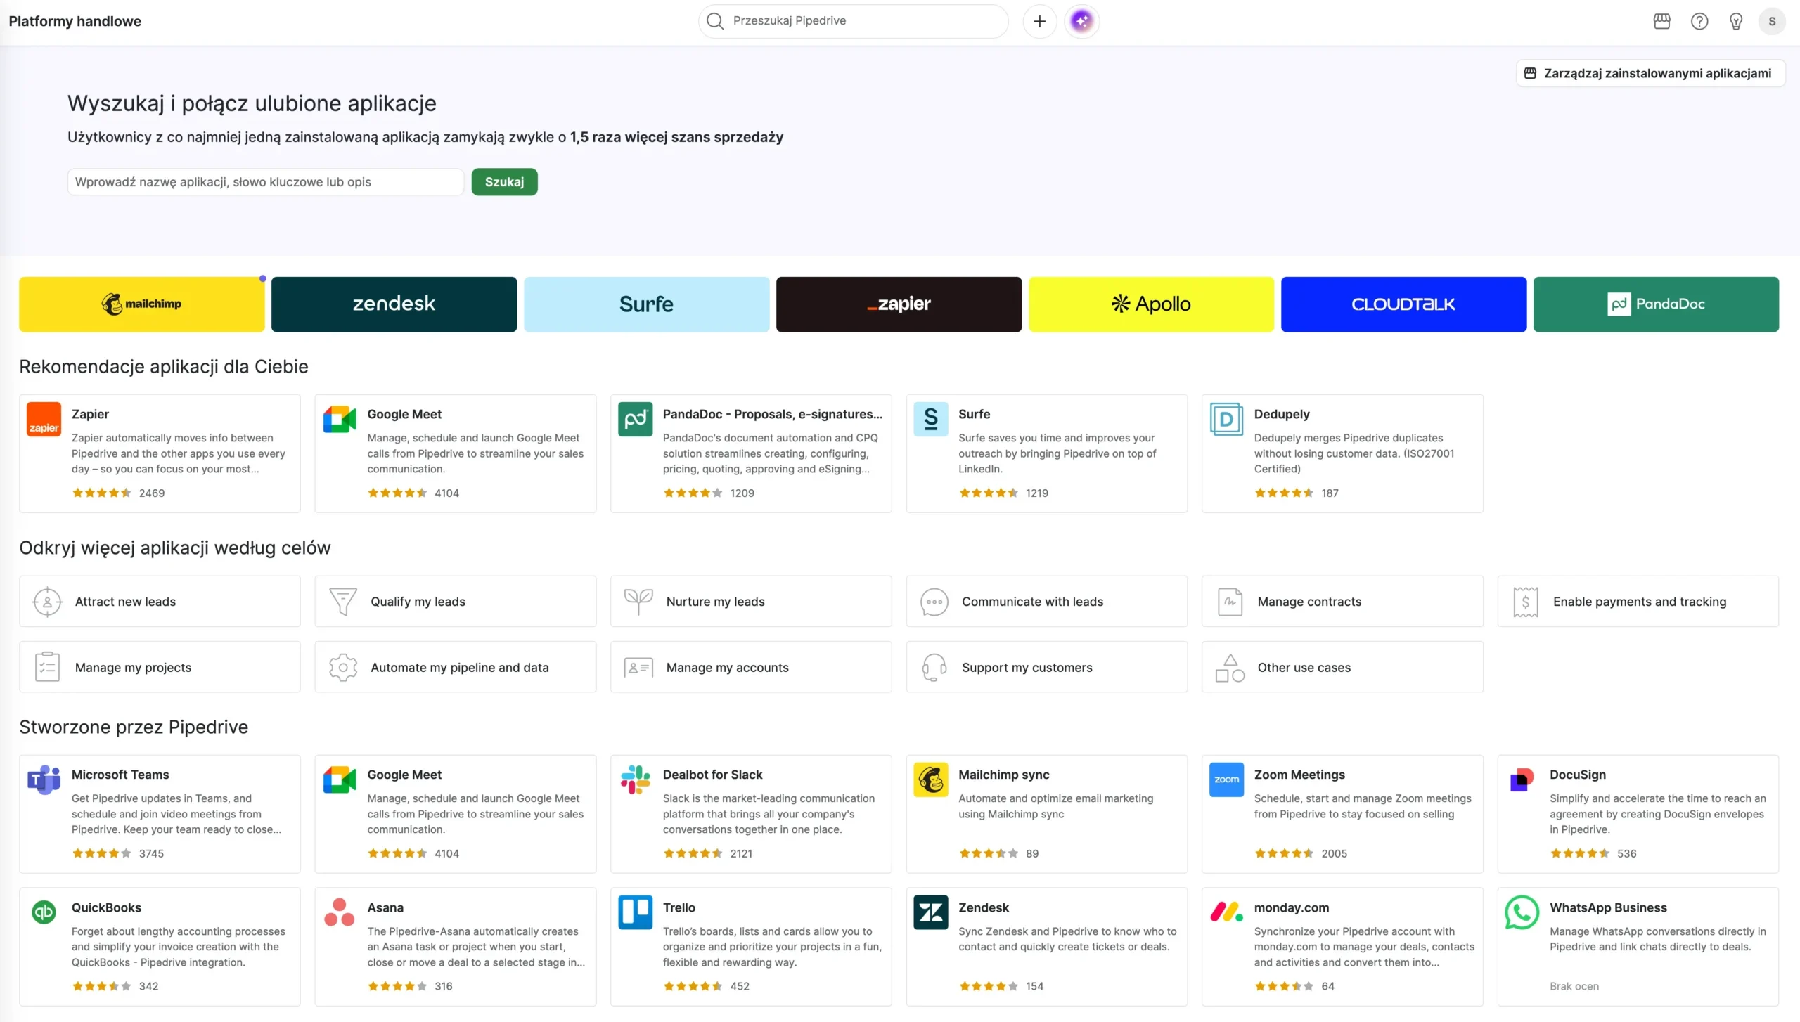Image resolution: width=1800 pixels, height=1022 pixels.
Task: Open the Mailchimp sync title link
Action: (1003, 775)
